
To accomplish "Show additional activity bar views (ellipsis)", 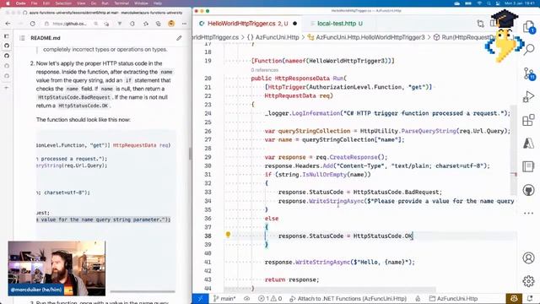I will coord(529,214).
